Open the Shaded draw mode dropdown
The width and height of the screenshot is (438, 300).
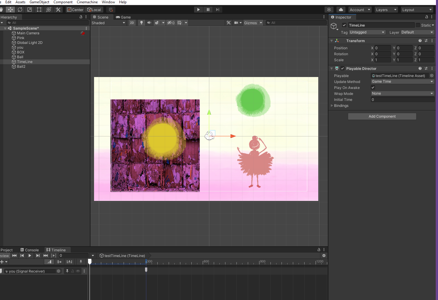108,23
